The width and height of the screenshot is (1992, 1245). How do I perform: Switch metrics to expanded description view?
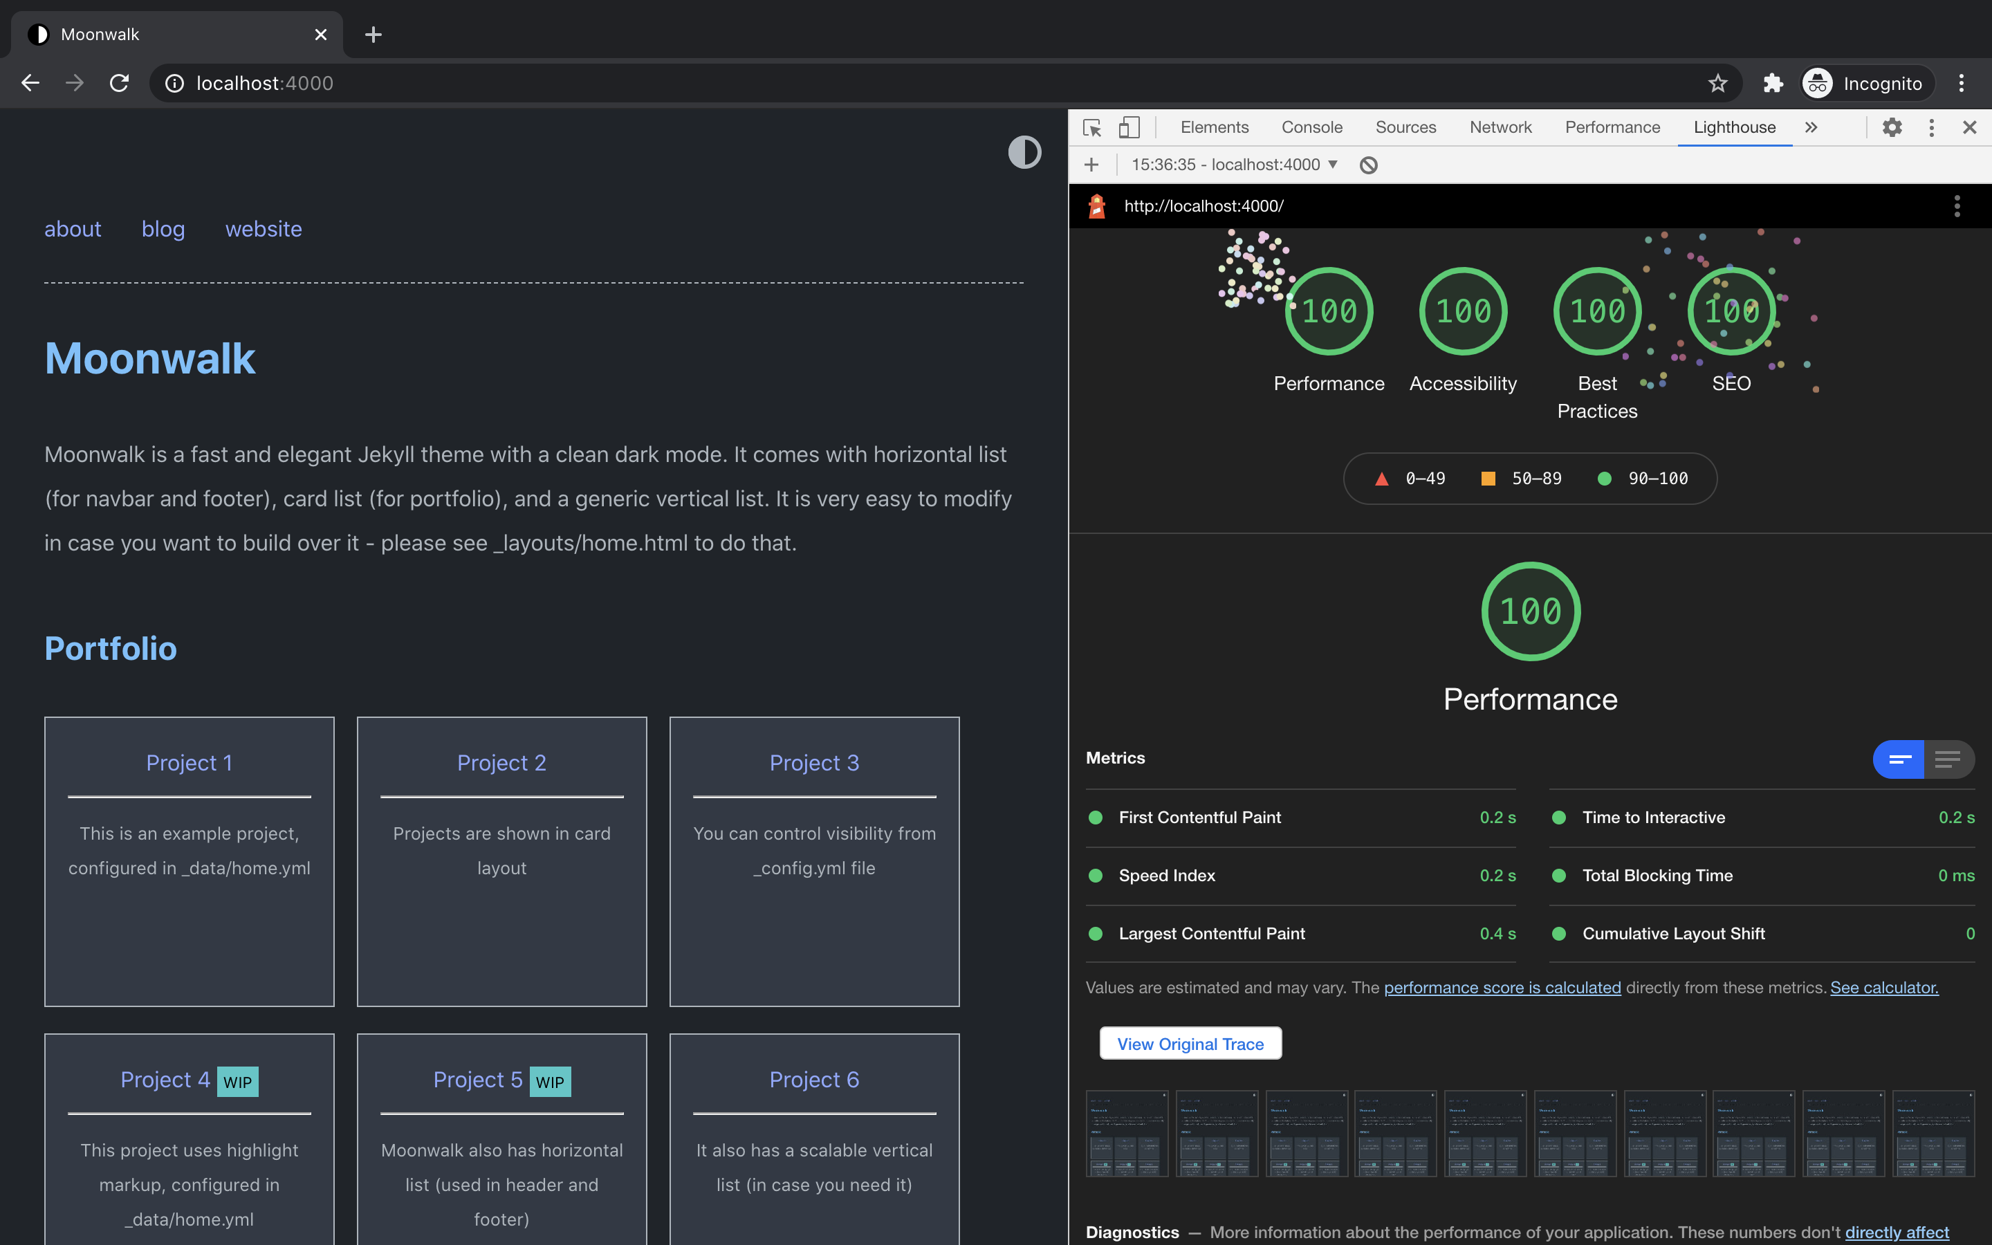pyautogui.click(x=1948, y=759)
